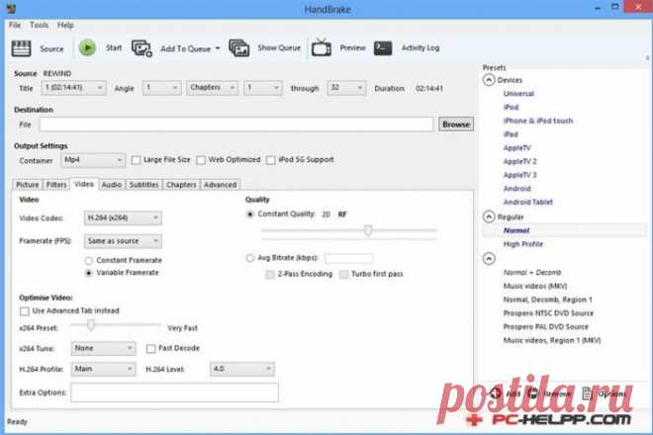653x435 pixels.
Task: Select the Universal preset
Action: click(518, 94)
